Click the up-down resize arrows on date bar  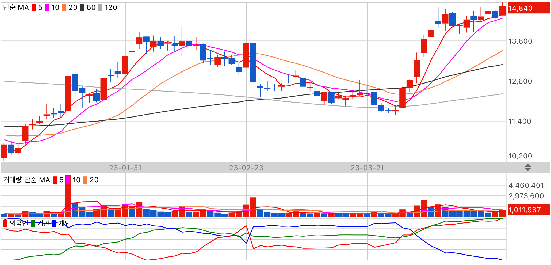point(528,168)
